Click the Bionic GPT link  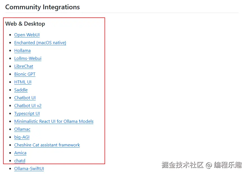(25, 74)
